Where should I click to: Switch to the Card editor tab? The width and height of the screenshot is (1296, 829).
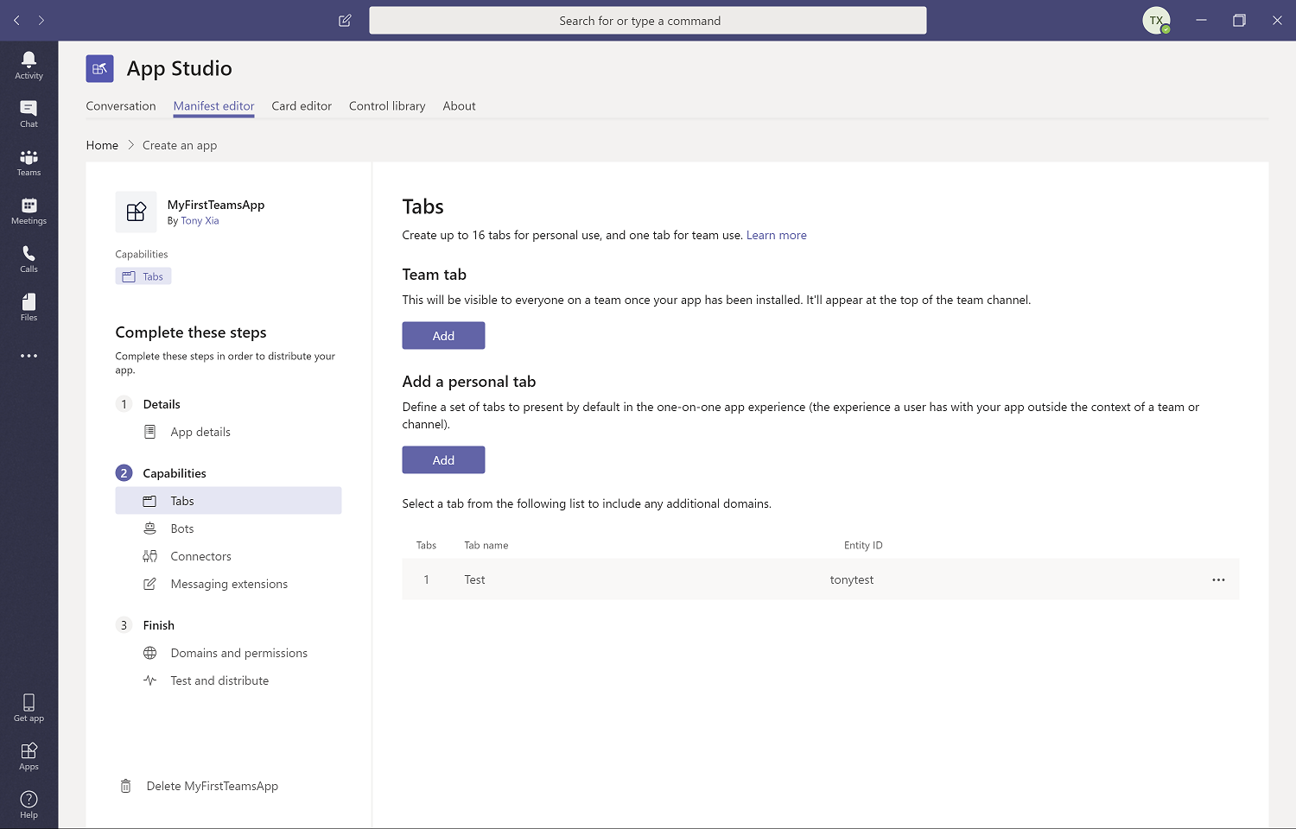click(x=302, y=106)
